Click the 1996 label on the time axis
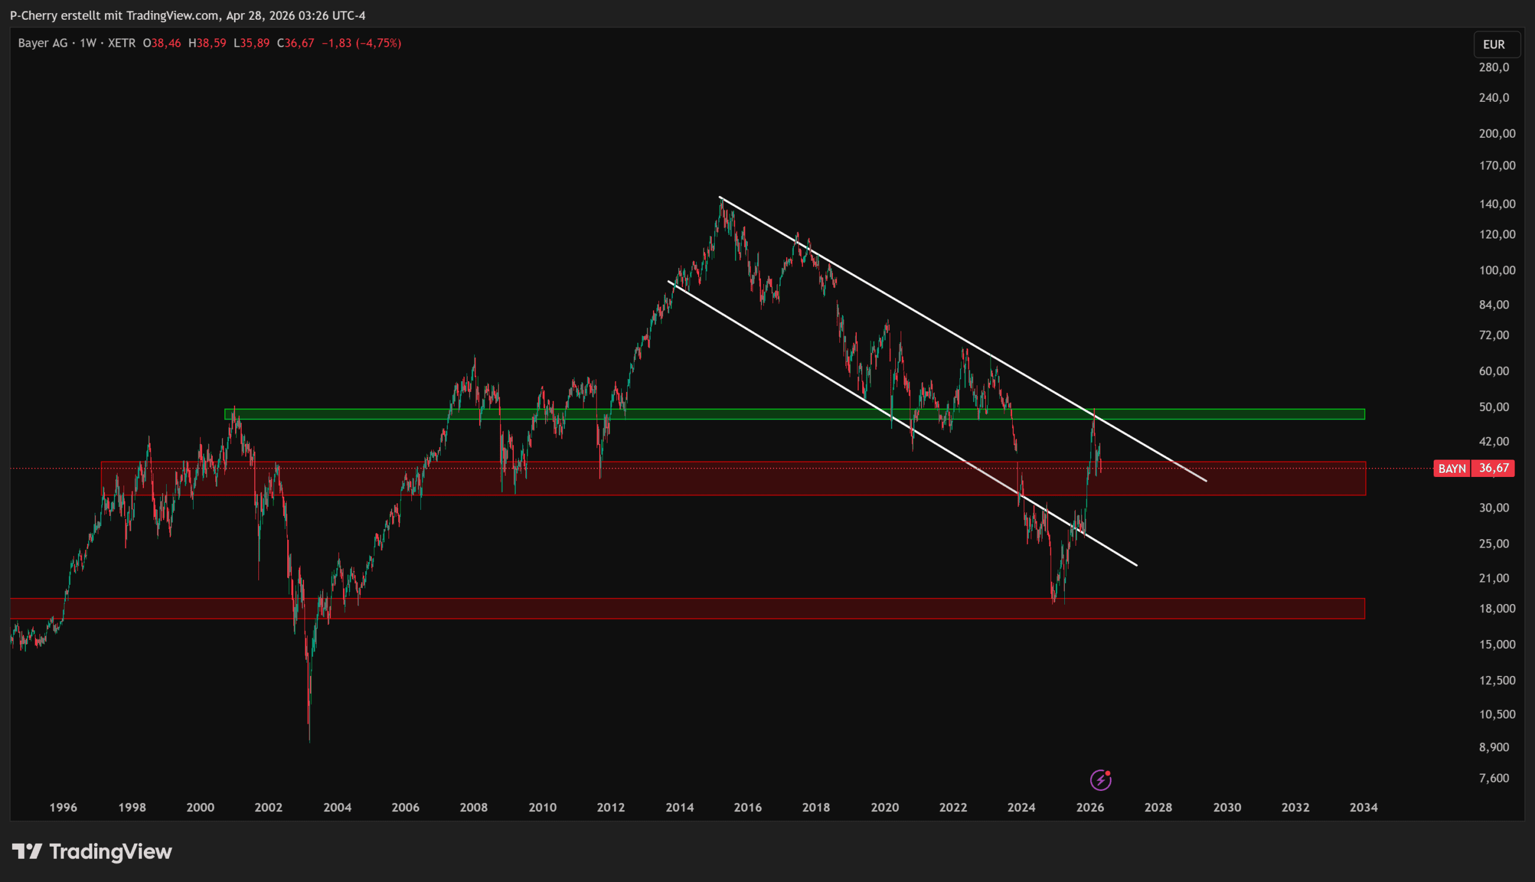 pos(63,808)
